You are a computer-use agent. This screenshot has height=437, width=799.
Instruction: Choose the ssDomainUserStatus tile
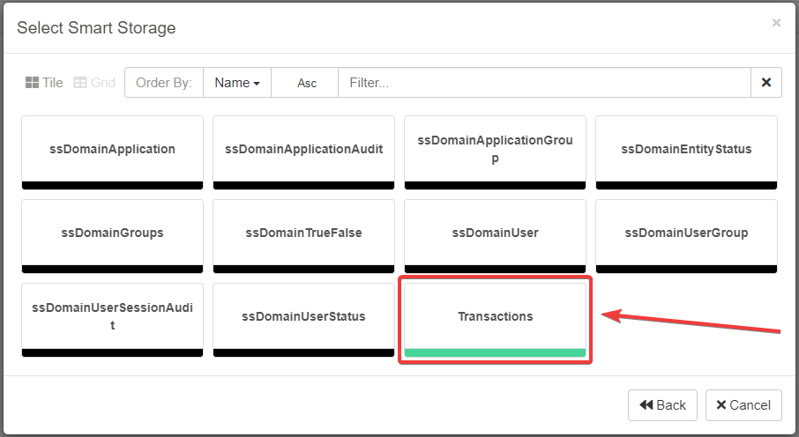coord(304,317)
